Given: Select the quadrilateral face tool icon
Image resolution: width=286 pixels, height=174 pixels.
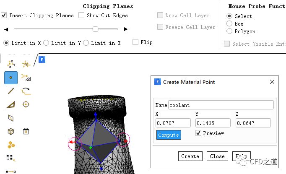Looking at the screenshot, I should click(11, 118).
